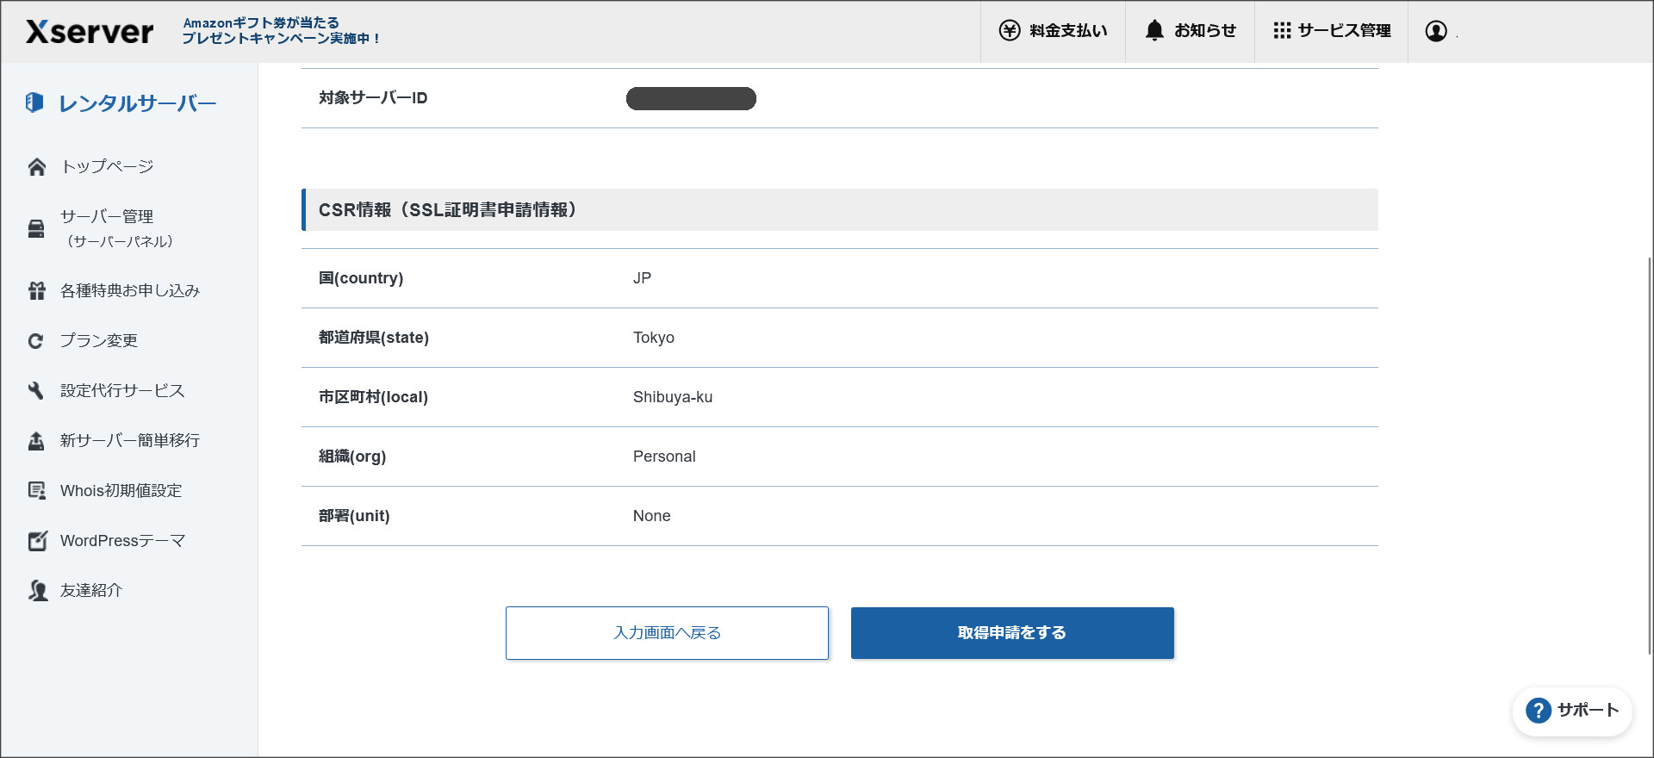
Task: Click the レンタルサーバー sidebar heading
Action: click(x=136, y=103)
